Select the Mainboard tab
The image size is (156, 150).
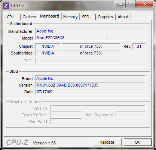pos(50,16)
